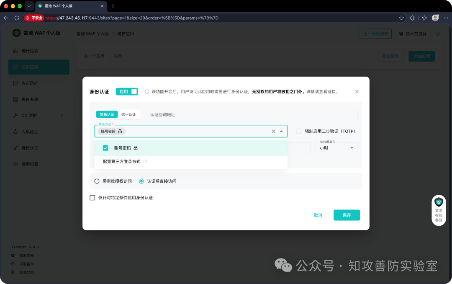Select 需审批授权访问 radio button
The width and height of the screenshot is (452, 284).
pyautogui.click(x=97, y=181)
